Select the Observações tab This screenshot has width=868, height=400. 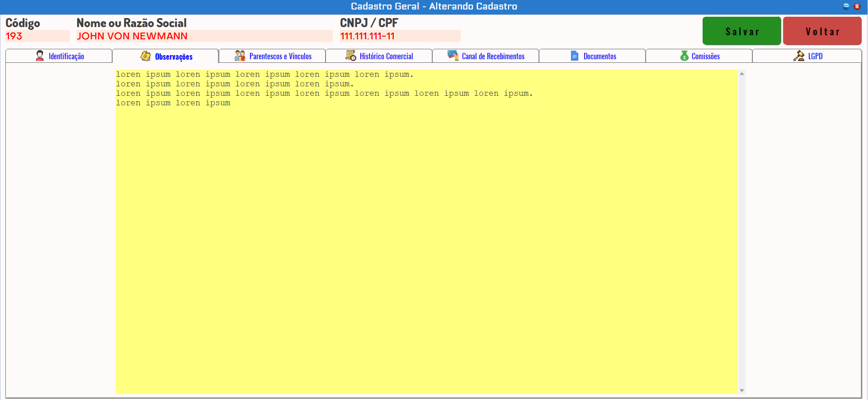(x=165, y=56)
